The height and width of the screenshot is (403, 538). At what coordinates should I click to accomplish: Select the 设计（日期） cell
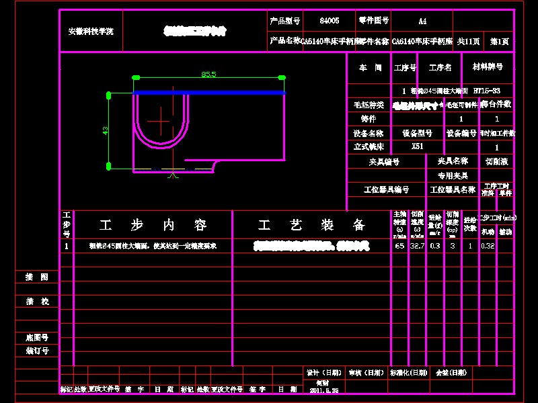[x=324, y=373]
